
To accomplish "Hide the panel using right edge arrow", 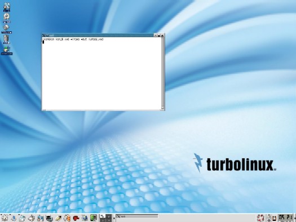I will pos(295,218).
